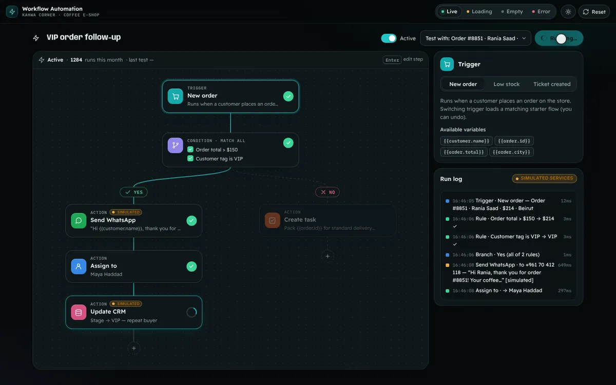This screenshot has width=616, height=385.
Task: Insert the {{customer.name}} variable chip
Action: click(466, 141)
